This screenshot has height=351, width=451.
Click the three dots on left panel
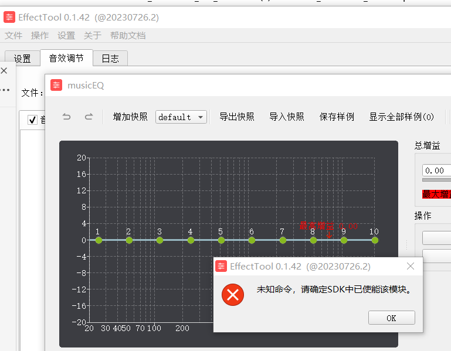(5, 90)
